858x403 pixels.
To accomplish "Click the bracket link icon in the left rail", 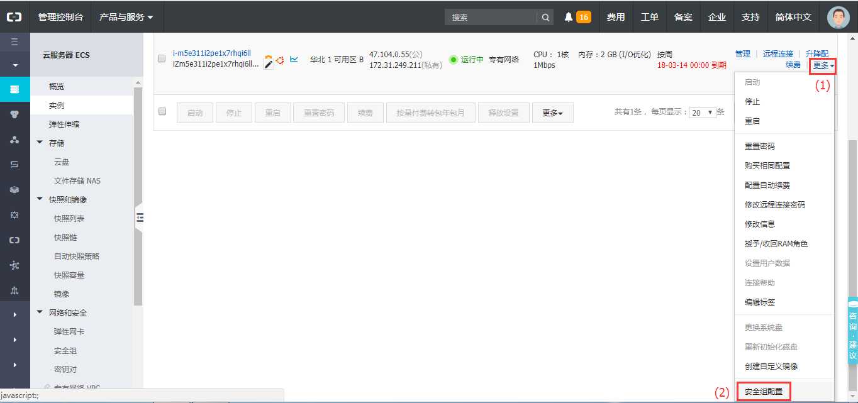I will [14, 240].
